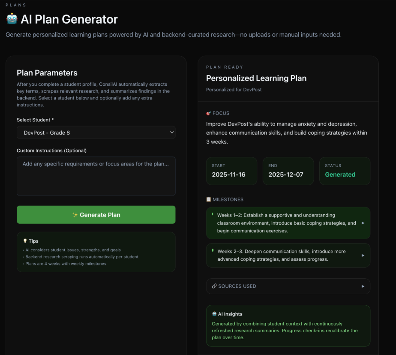
Task: Open the Select Student dropdown
Action: [96, 132]
